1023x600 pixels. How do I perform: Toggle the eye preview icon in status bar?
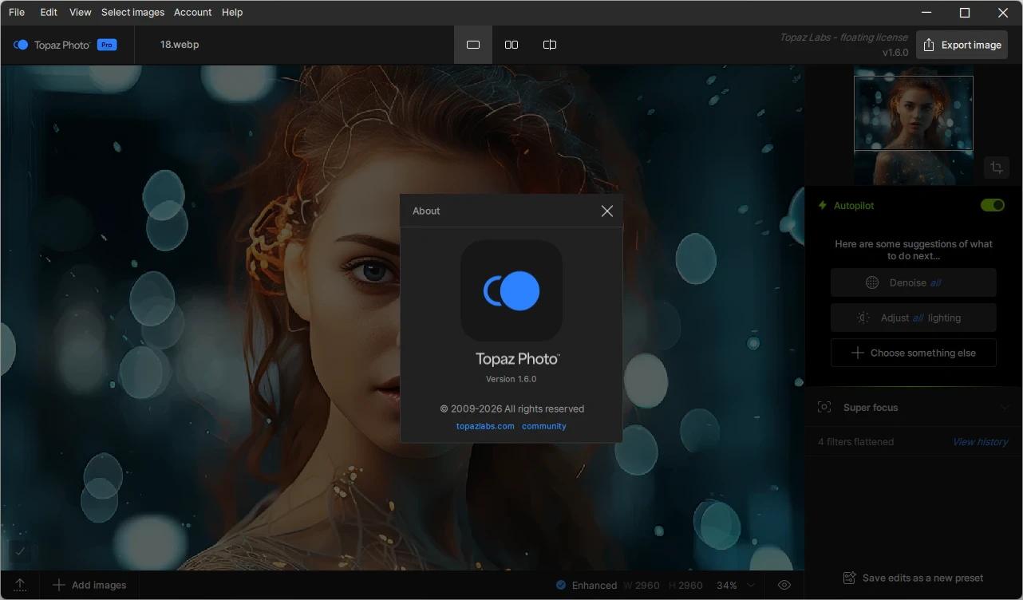(x=784, y=585)
